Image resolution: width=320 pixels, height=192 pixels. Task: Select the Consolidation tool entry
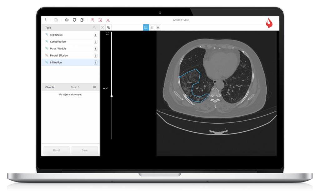57,41
